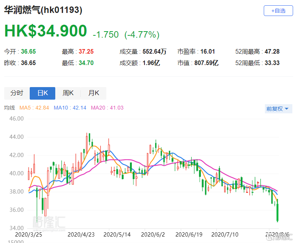Expand the 前复权 adjustment dropdown
This screenshot has width=295, height=243.
pos(278,109)
